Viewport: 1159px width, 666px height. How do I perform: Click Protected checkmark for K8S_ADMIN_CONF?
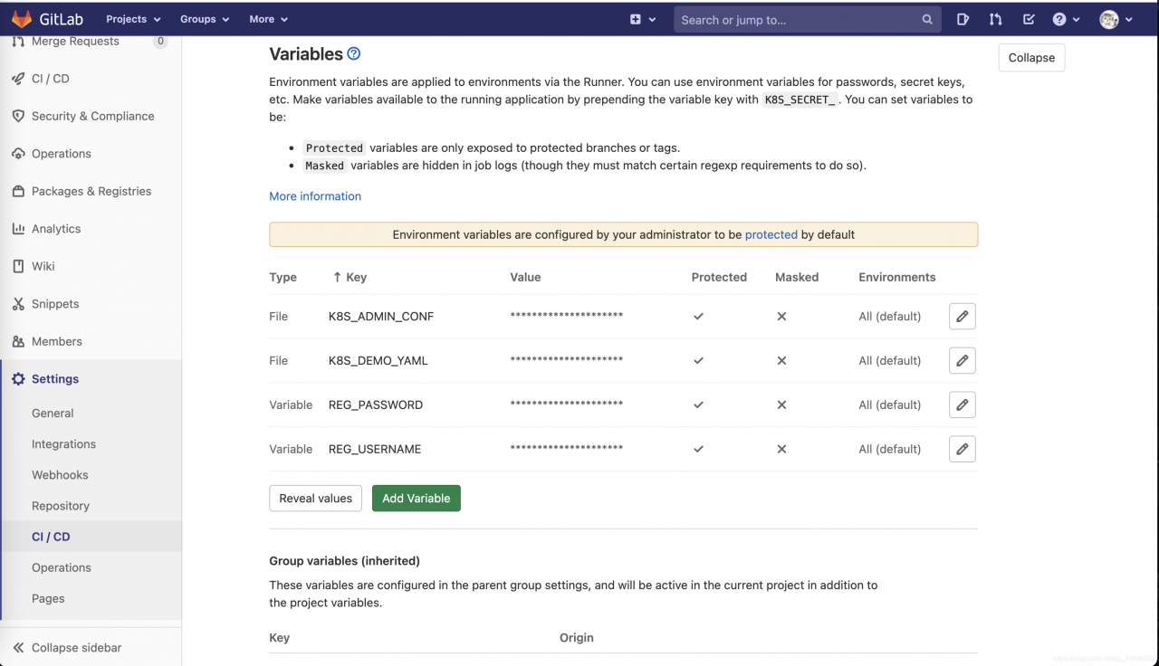698,317
